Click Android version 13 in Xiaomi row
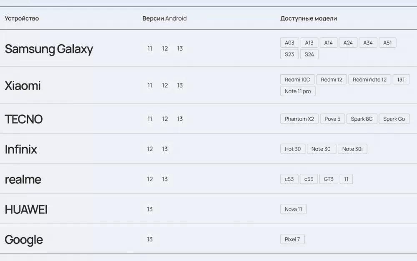The image size is (417, 261). [x=180, y=85]
